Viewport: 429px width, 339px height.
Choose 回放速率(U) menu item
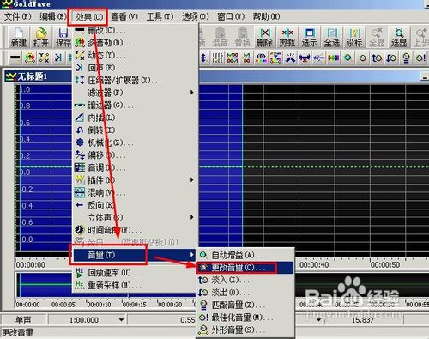pyautogui.click(x=135, y=273)
